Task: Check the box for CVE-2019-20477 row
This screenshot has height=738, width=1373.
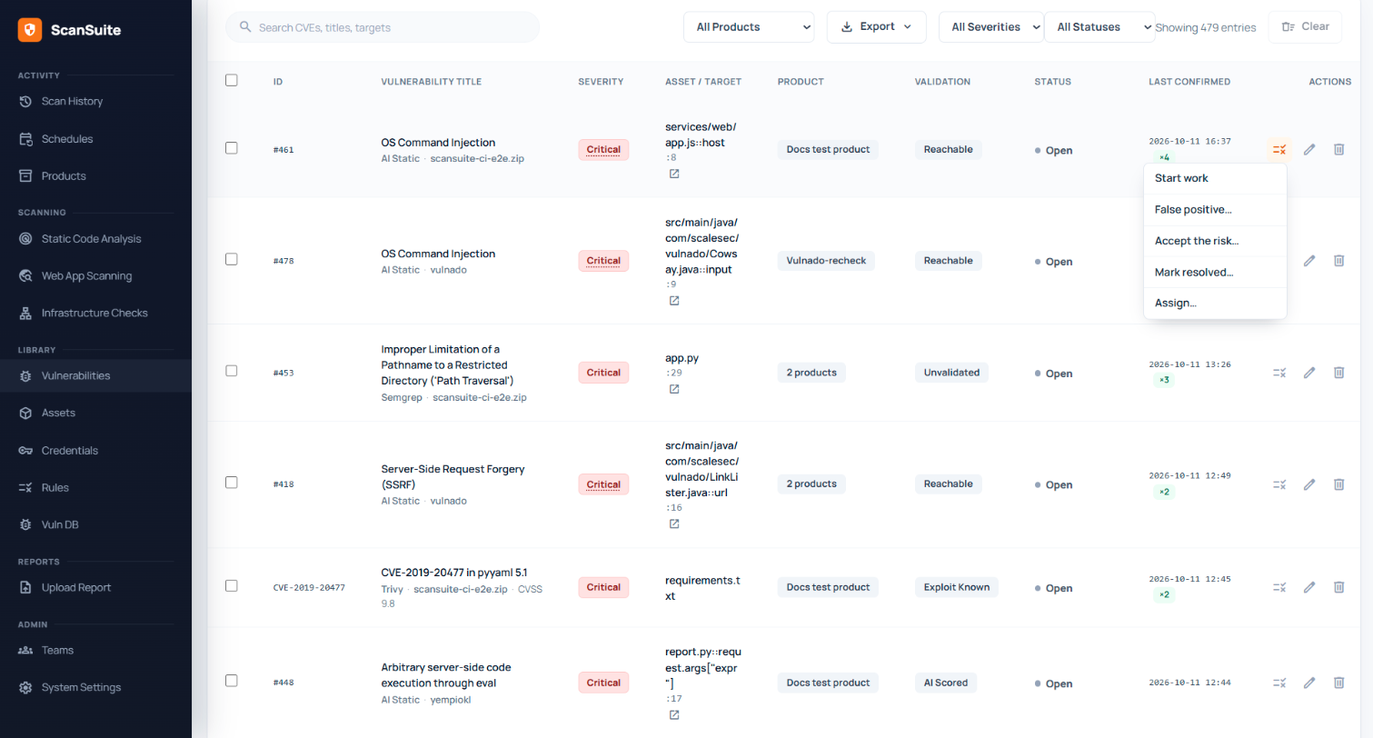Action: coord(232,585)
